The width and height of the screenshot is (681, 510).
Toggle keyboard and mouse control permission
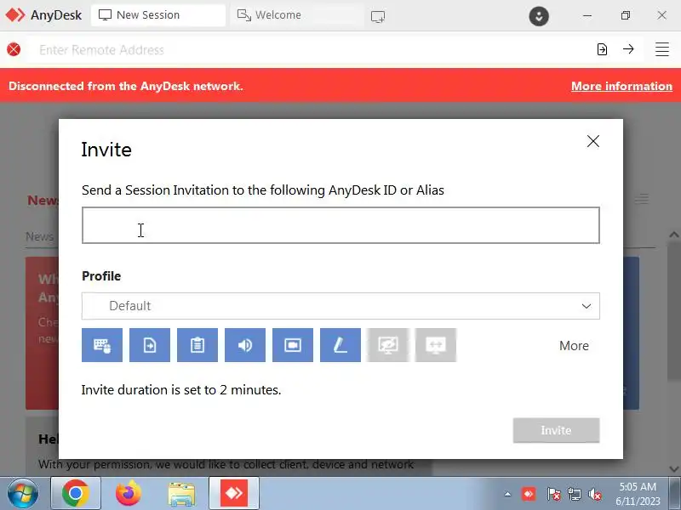102,345
